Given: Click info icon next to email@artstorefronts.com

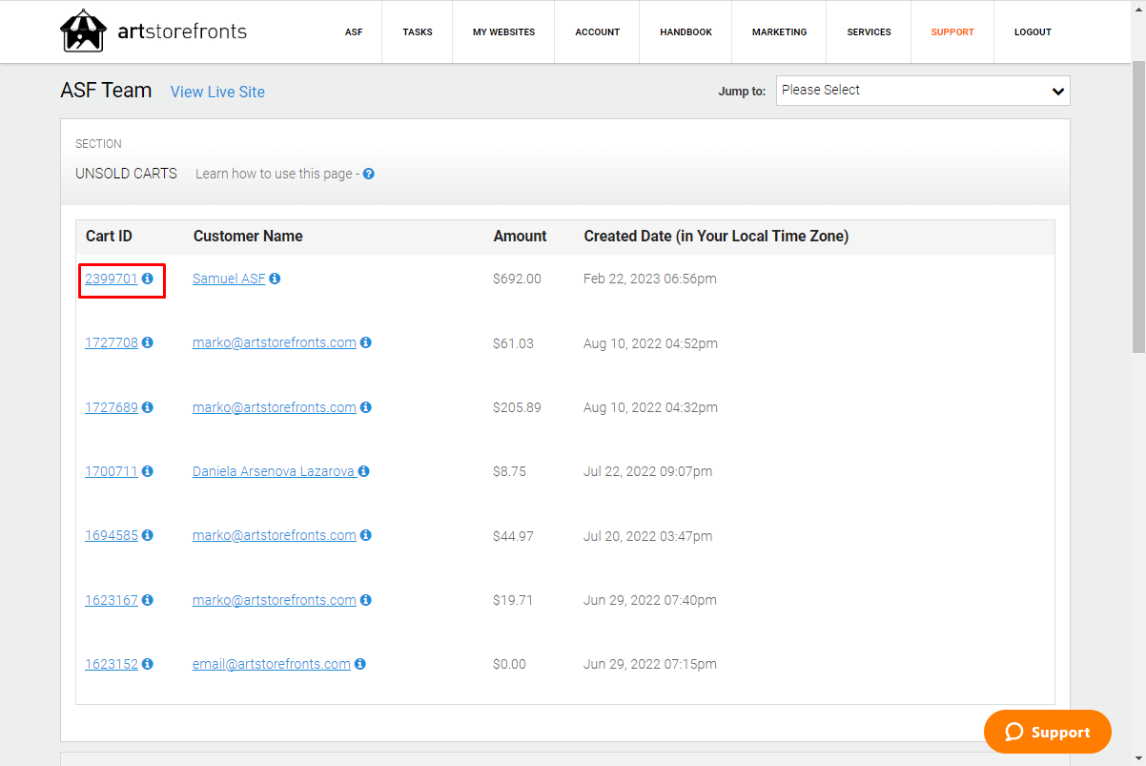Looking at the screenshot, I should (x=360, y=664).
